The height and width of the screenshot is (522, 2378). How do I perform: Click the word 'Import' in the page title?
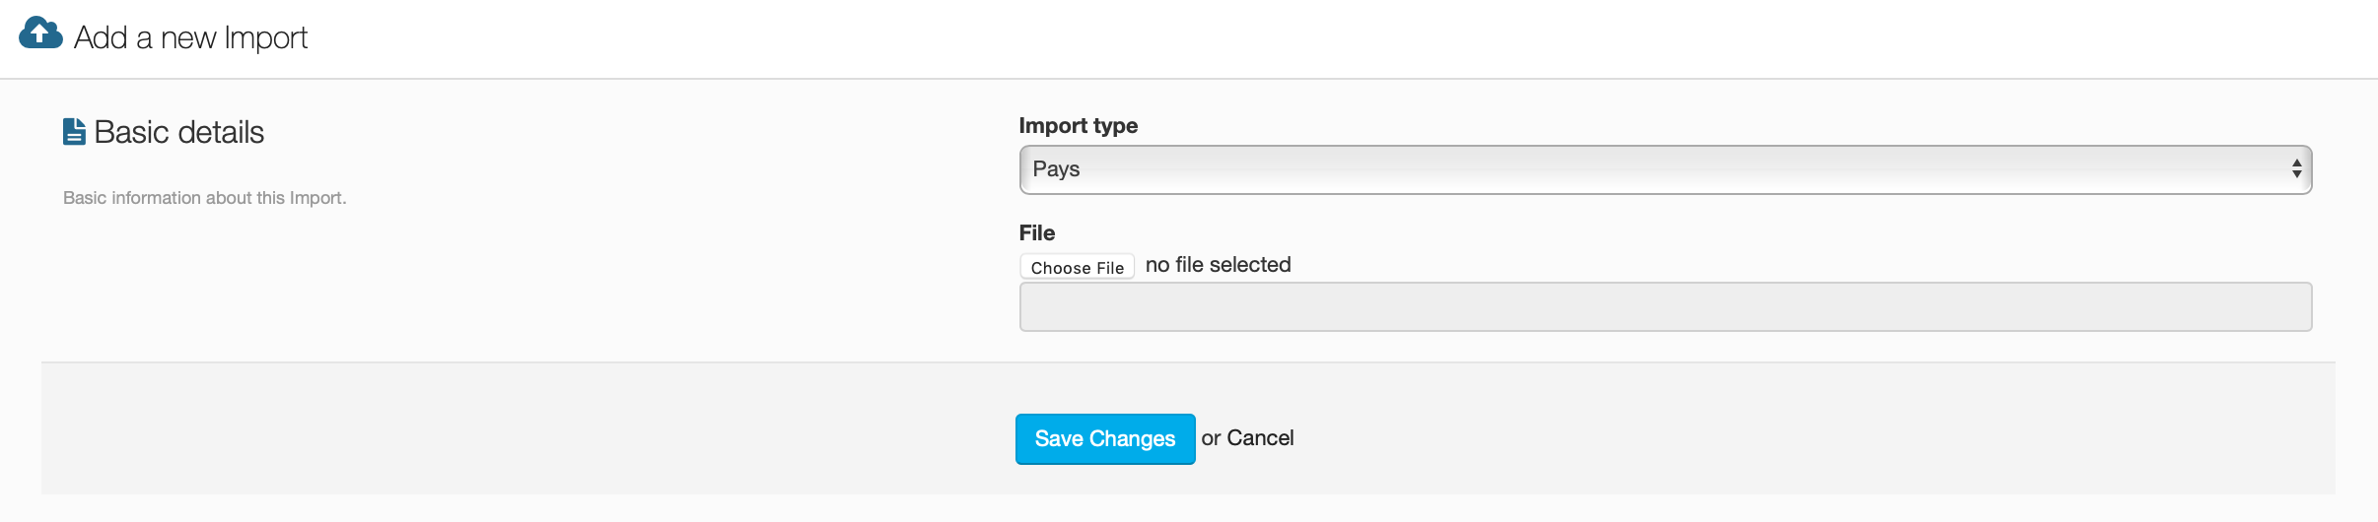[x=266, y=37]
